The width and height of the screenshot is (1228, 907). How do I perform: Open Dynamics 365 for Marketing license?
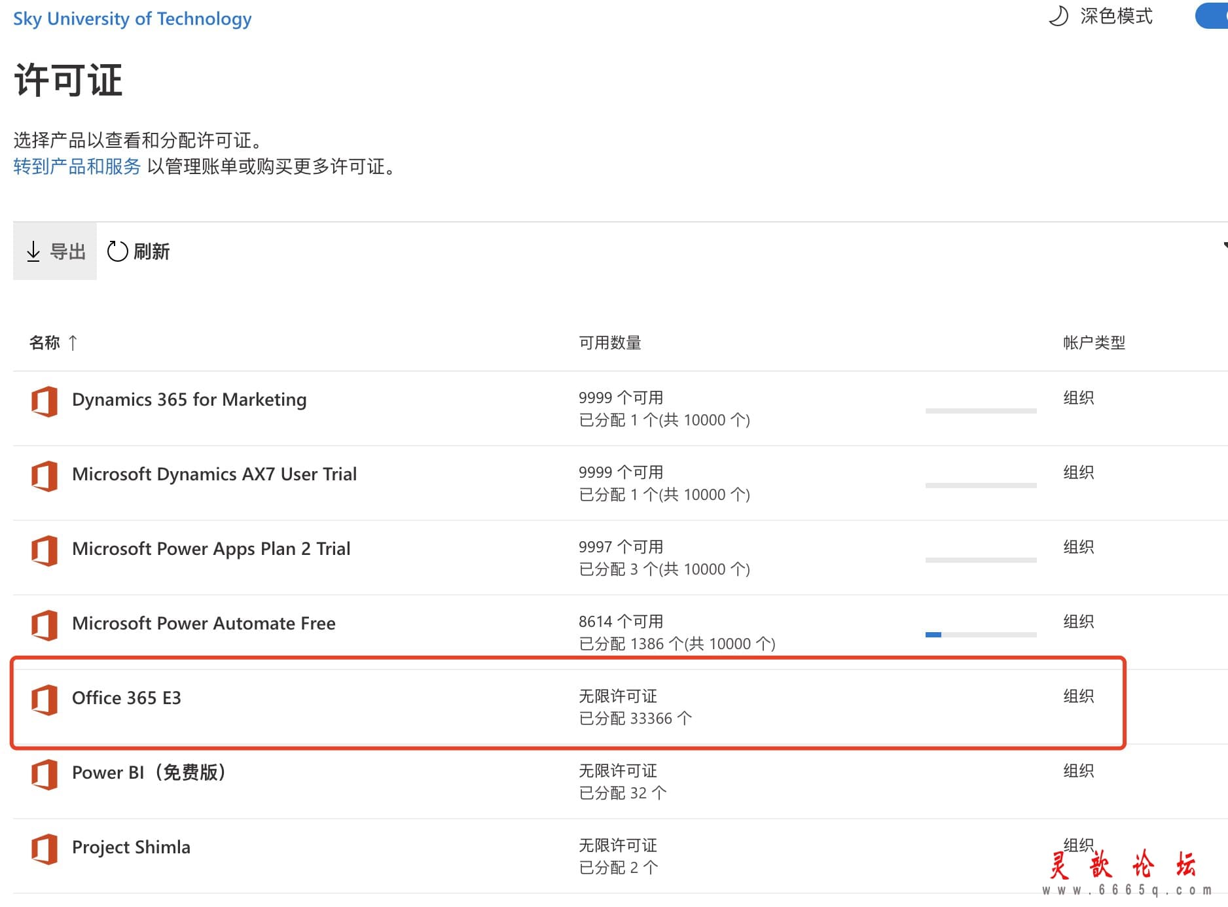click(189, 399)
